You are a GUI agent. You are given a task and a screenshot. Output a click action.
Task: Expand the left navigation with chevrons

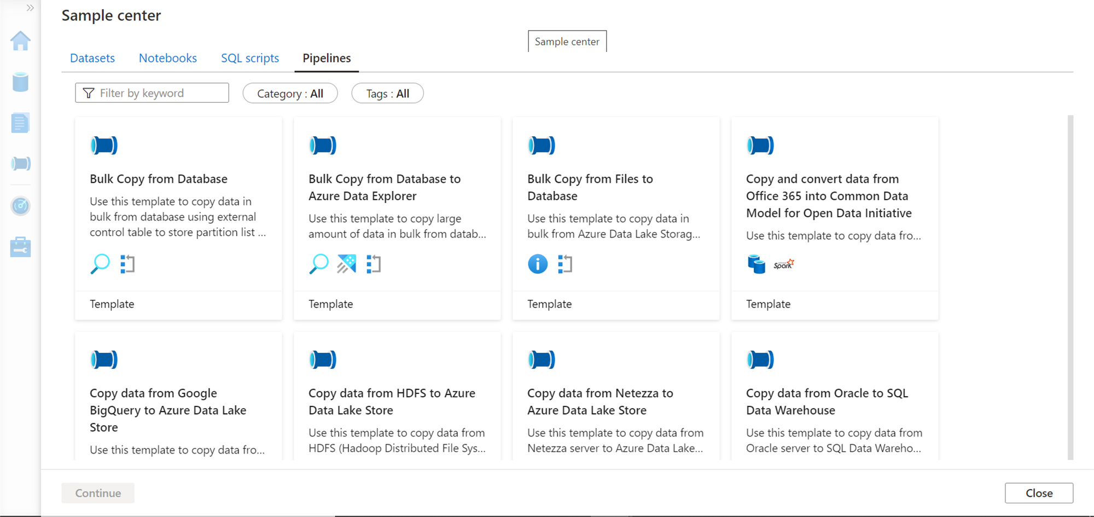click(x=30, y=8)
